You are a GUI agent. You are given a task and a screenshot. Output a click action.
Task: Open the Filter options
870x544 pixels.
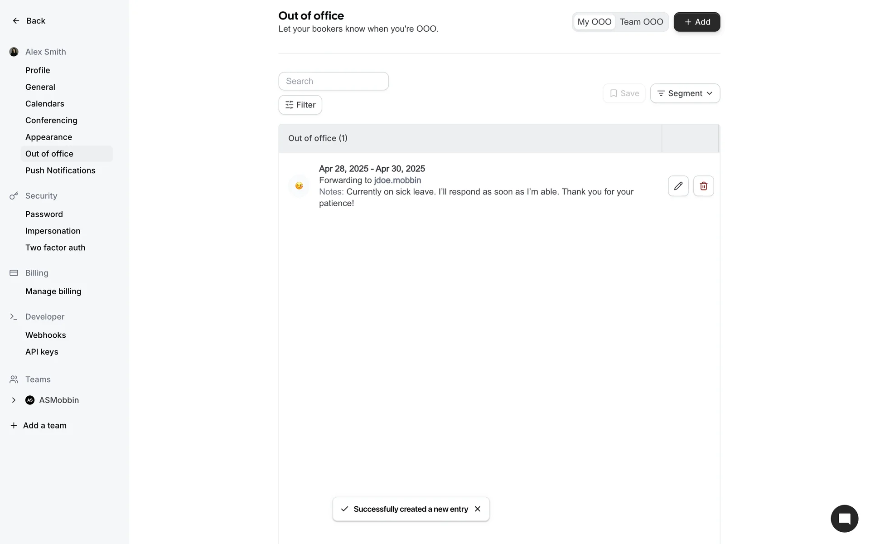coord(300,105)
